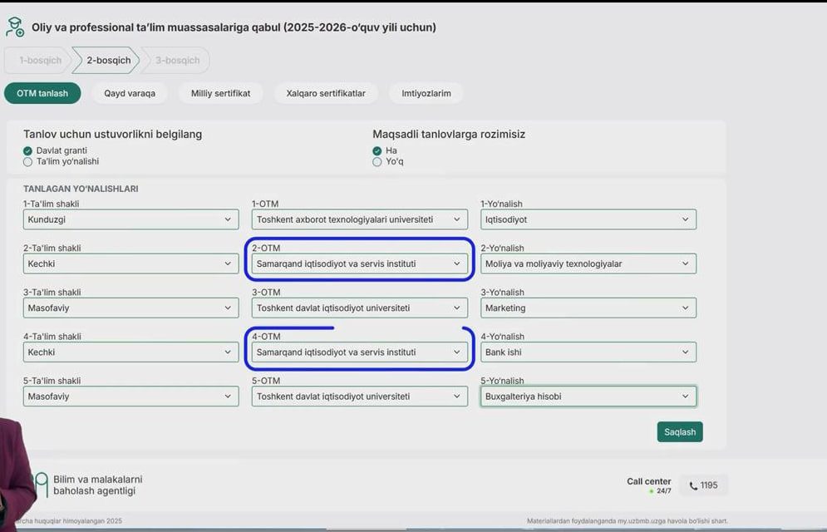Viewport: 827px width, 532px height.
Task: Open the Imtiyozlarim tab
Action: (x=426, y=93)
